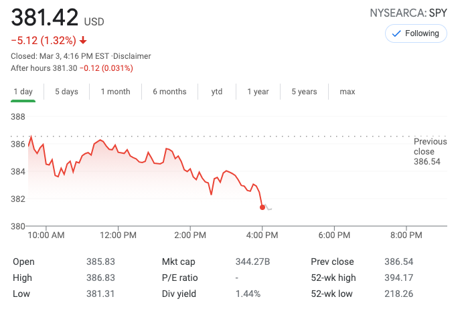Show the max history range
The width and height of the screenshot is (464, 309).
point(347,92)
